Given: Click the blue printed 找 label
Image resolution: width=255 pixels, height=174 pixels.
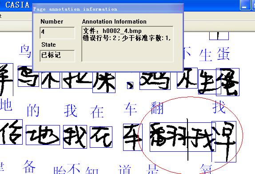Looking at the screenshot, I should click(x=219, y=107).
